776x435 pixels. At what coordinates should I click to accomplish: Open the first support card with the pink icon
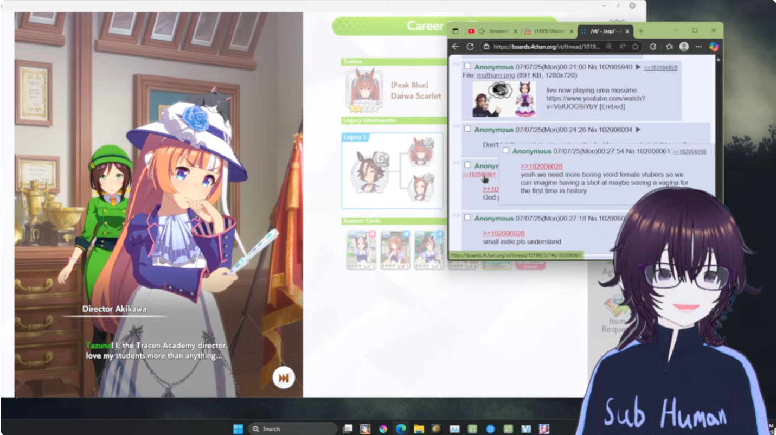pyautogui.click(x=362, y=250)
